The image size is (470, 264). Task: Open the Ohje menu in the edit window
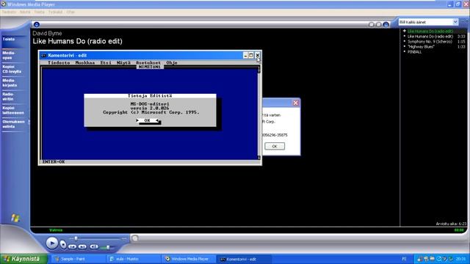pyautogui.click(x=172, y=63)
